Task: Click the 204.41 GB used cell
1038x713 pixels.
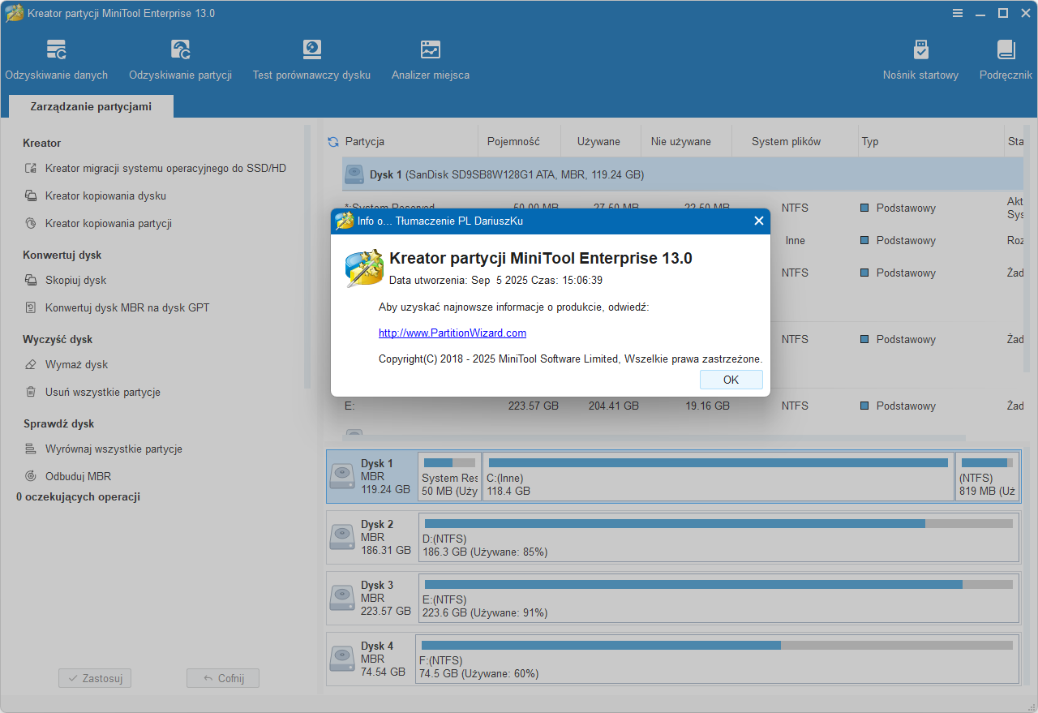Action: [614, 406]
